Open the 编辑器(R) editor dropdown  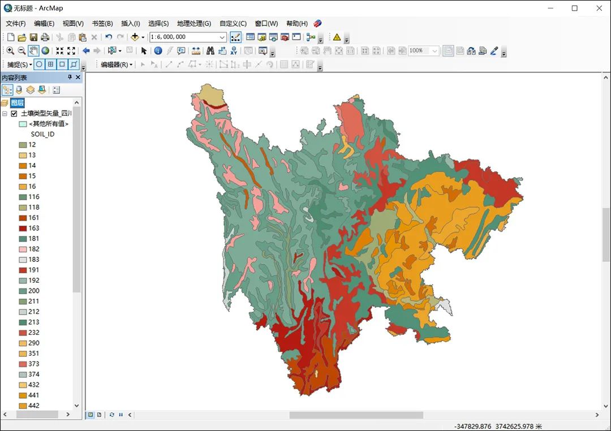[x=117, y=64]
